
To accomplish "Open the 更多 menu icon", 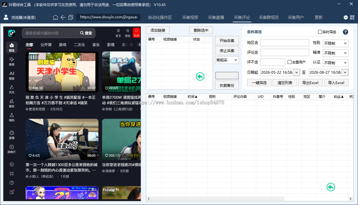I will pos(118,33).
